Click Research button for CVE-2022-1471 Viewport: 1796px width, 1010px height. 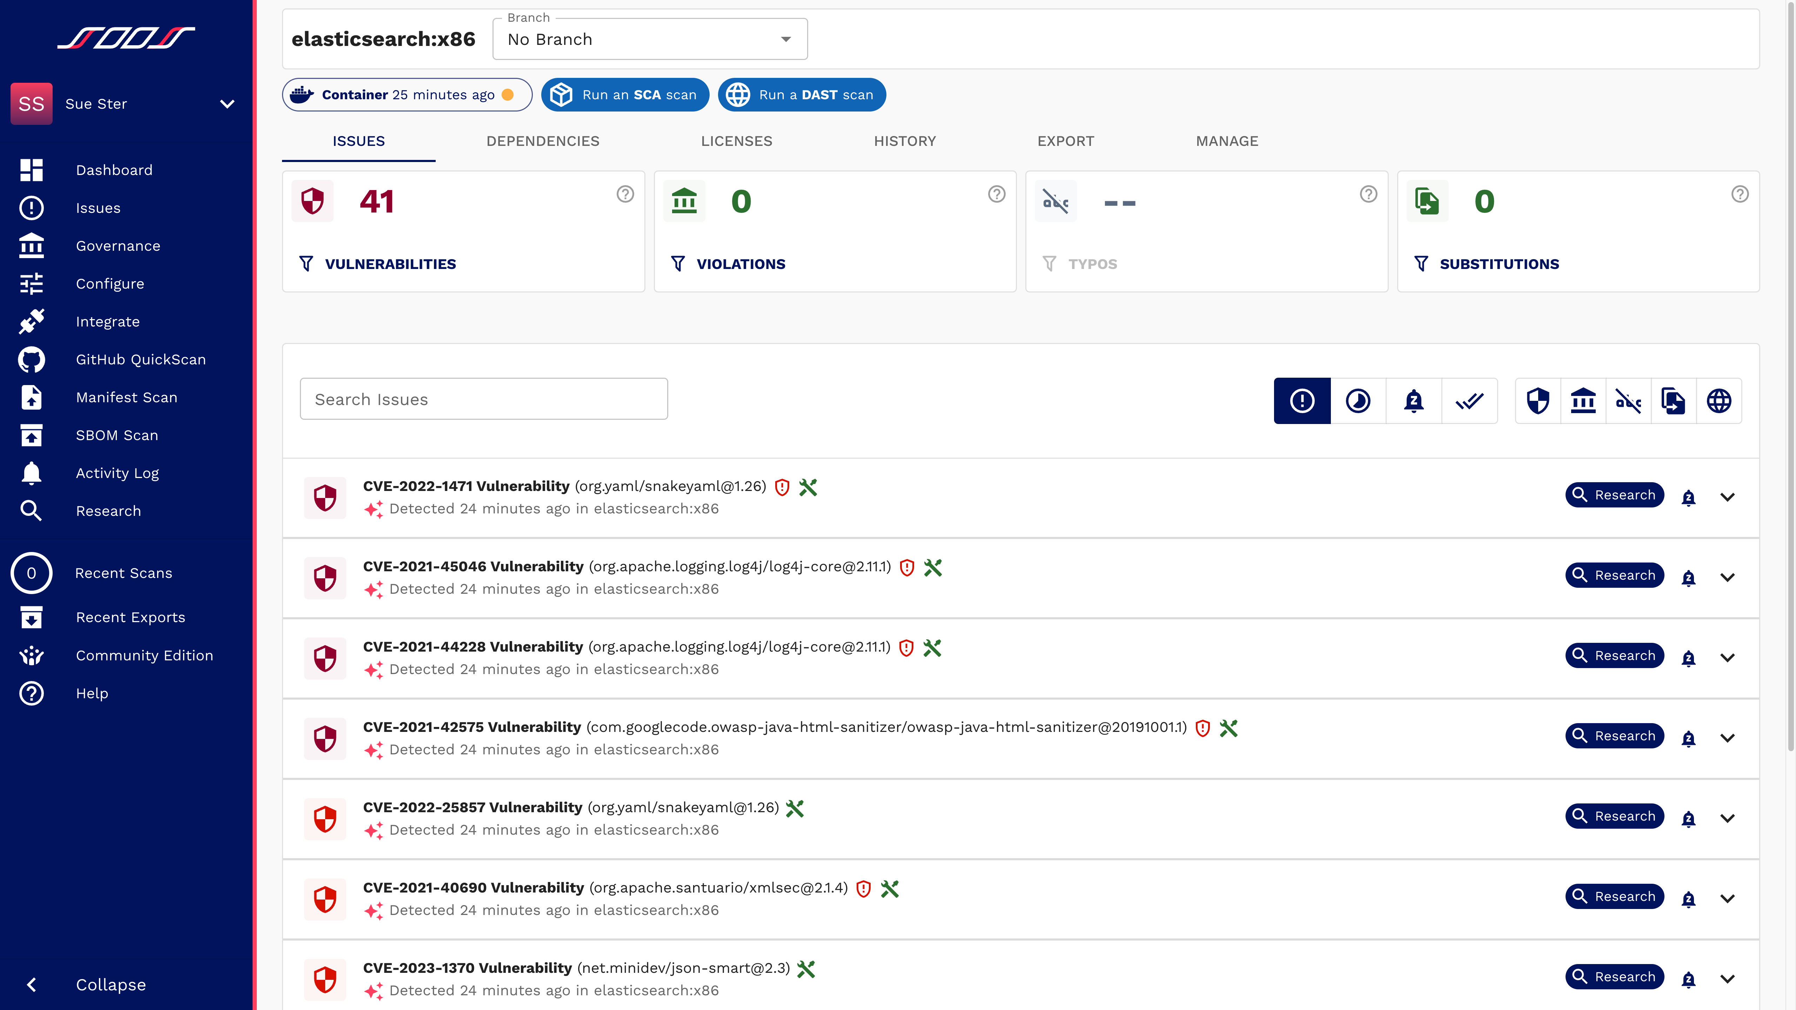tap(1615, 494)
